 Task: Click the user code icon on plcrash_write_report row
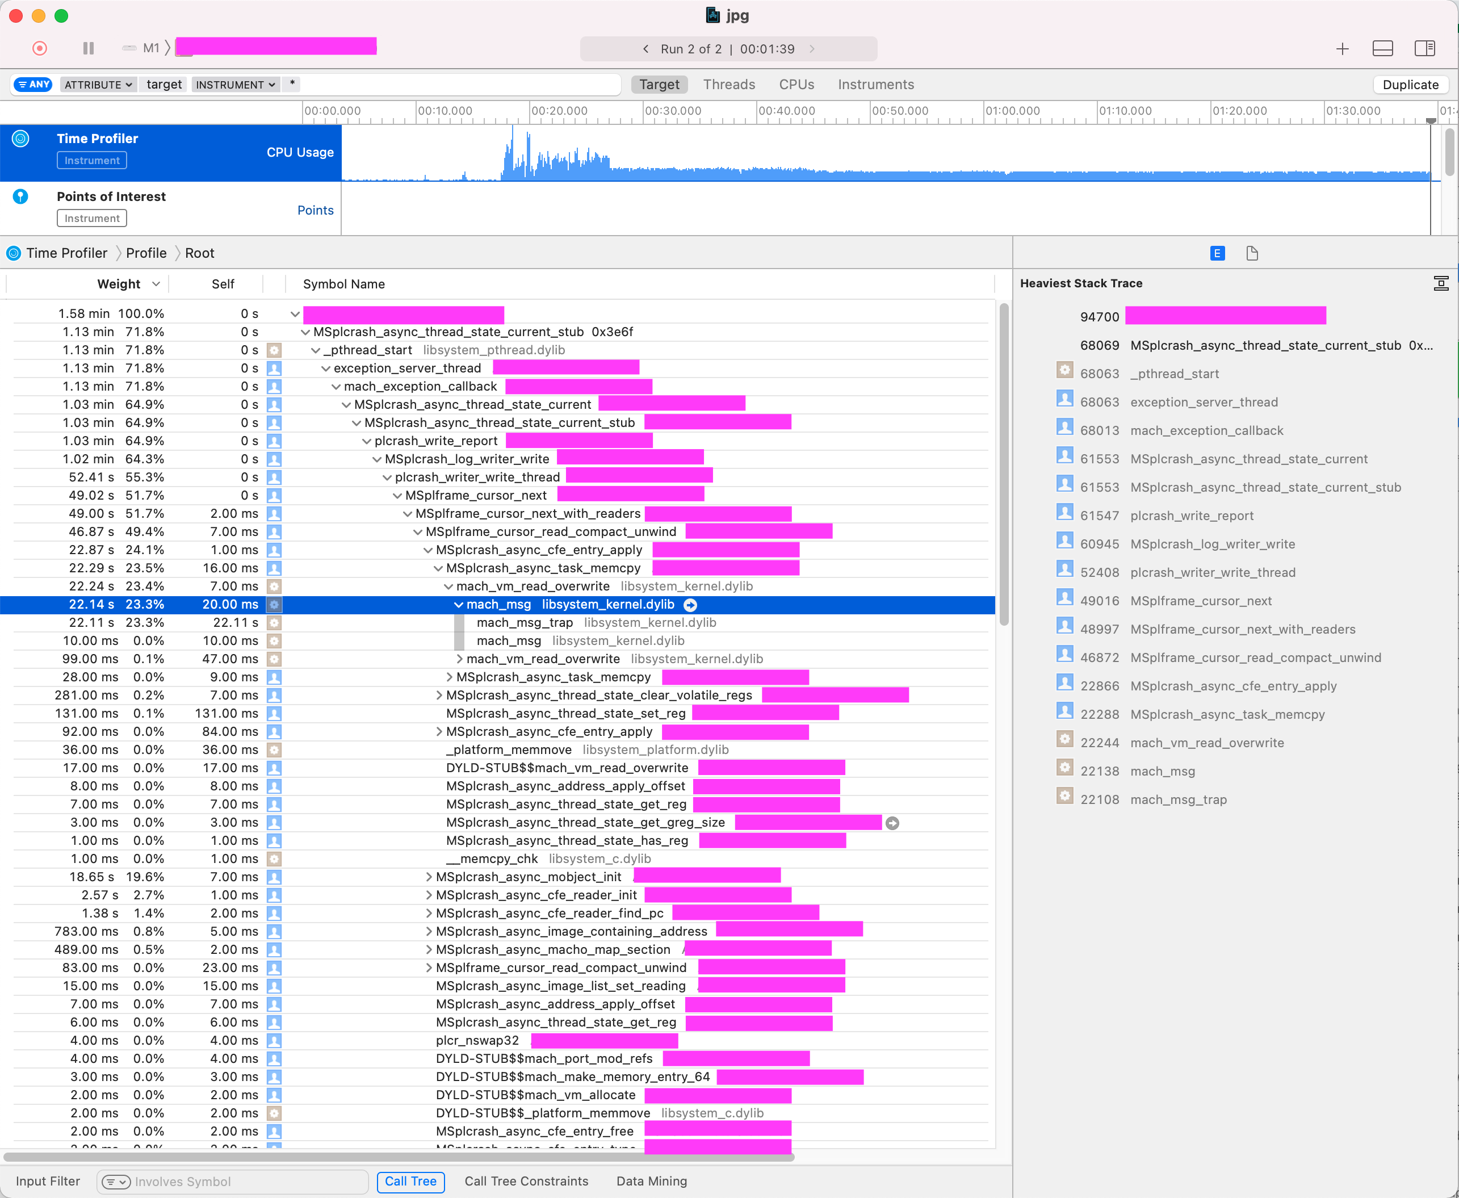pyautogui.click(x=274, y=441)
